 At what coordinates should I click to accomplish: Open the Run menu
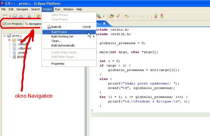58,9
